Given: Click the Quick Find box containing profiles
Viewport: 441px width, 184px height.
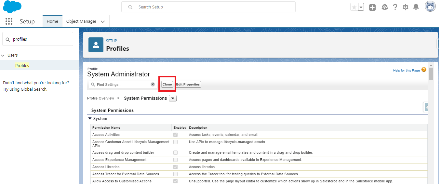Looking at the screenshot, I should [38, 39].
